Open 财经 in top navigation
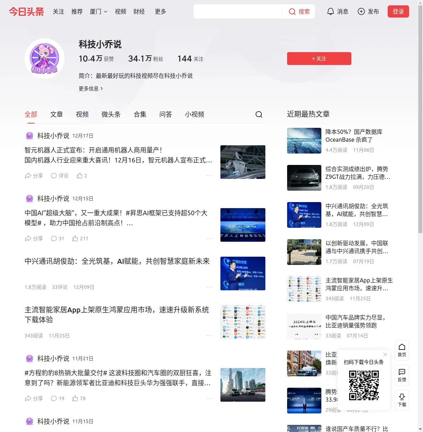423x432 pixels. pyautogui.click(x=139, y=11)
